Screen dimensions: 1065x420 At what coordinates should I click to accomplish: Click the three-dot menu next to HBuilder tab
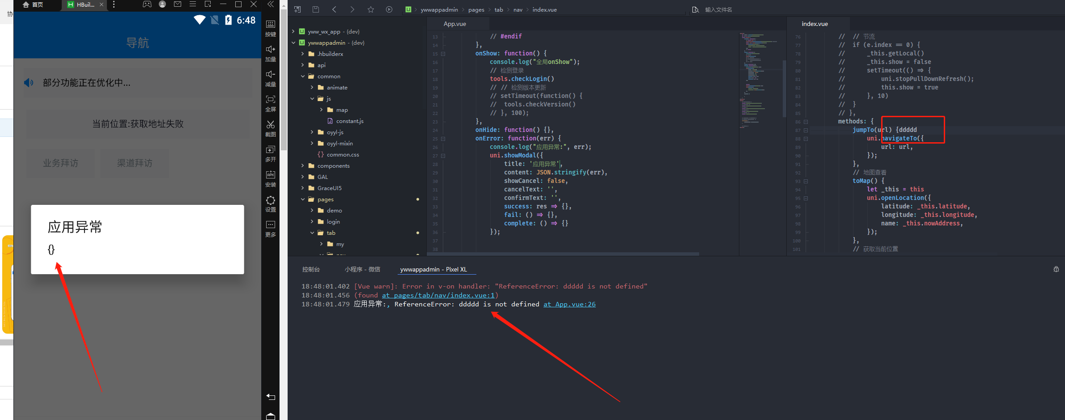(x=114, y=4)
